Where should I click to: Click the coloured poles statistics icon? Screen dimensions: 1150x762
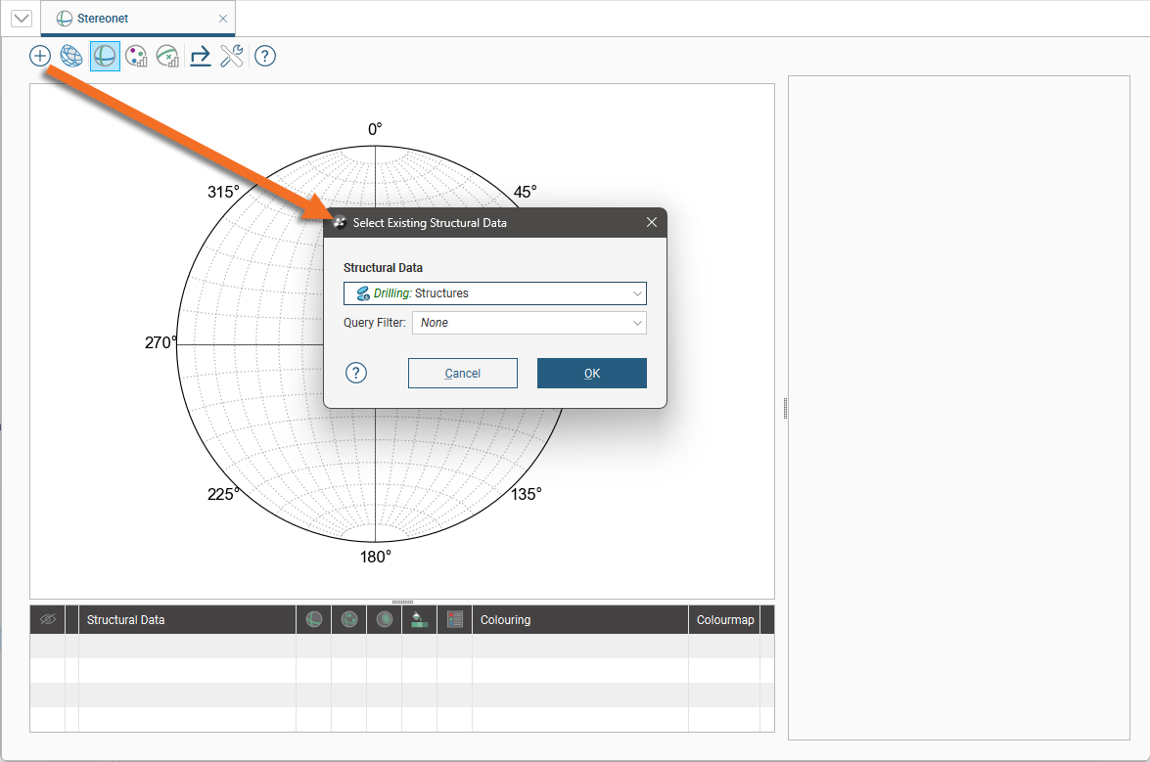click(x=137, y=56)
